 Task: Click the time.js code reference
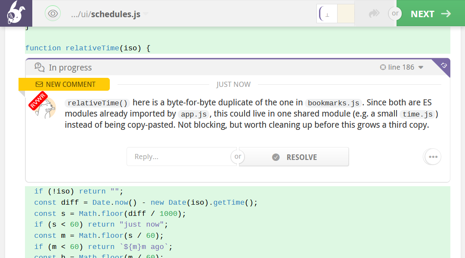tap(418, 114)
